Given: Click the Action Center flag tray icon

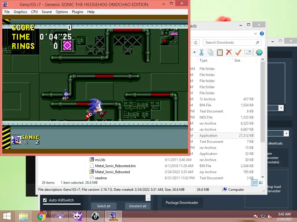Looking at the screenshot, I should (x=256, y=216).
